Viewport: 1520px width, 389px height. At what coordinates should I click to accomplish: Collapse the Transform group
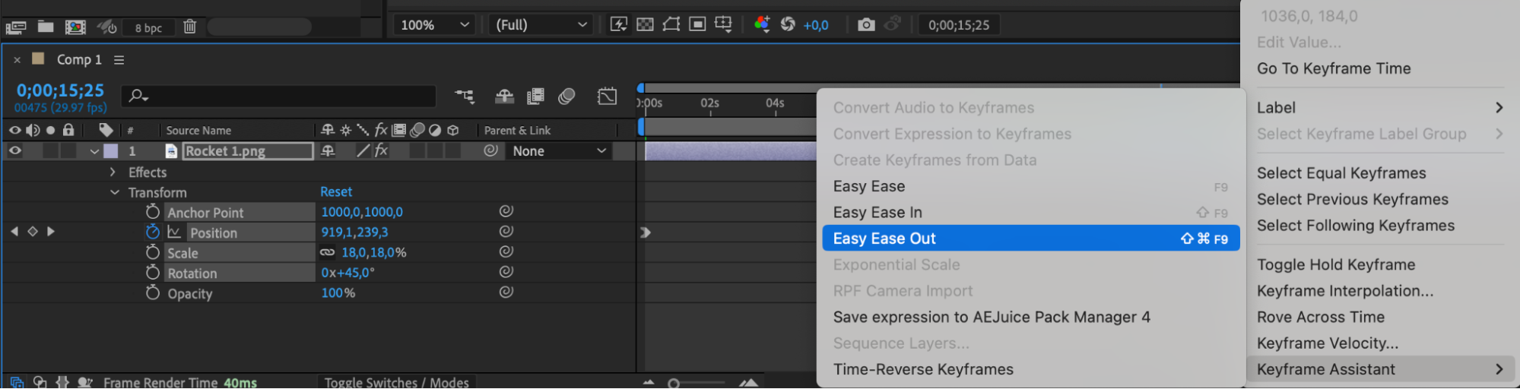[x=115, y=193]
